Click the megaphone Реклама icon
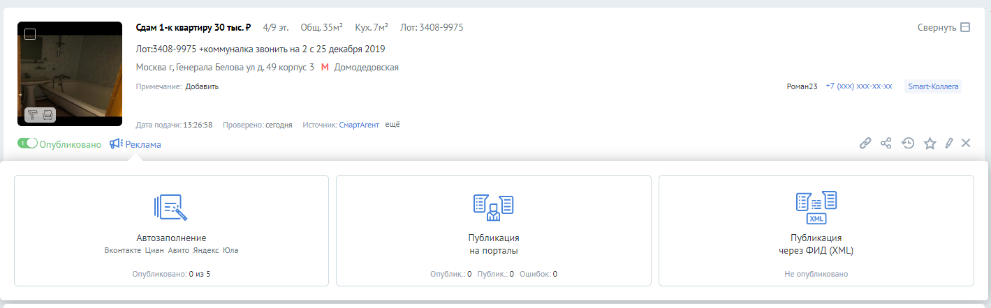991x308 pixels. point(116,144)
